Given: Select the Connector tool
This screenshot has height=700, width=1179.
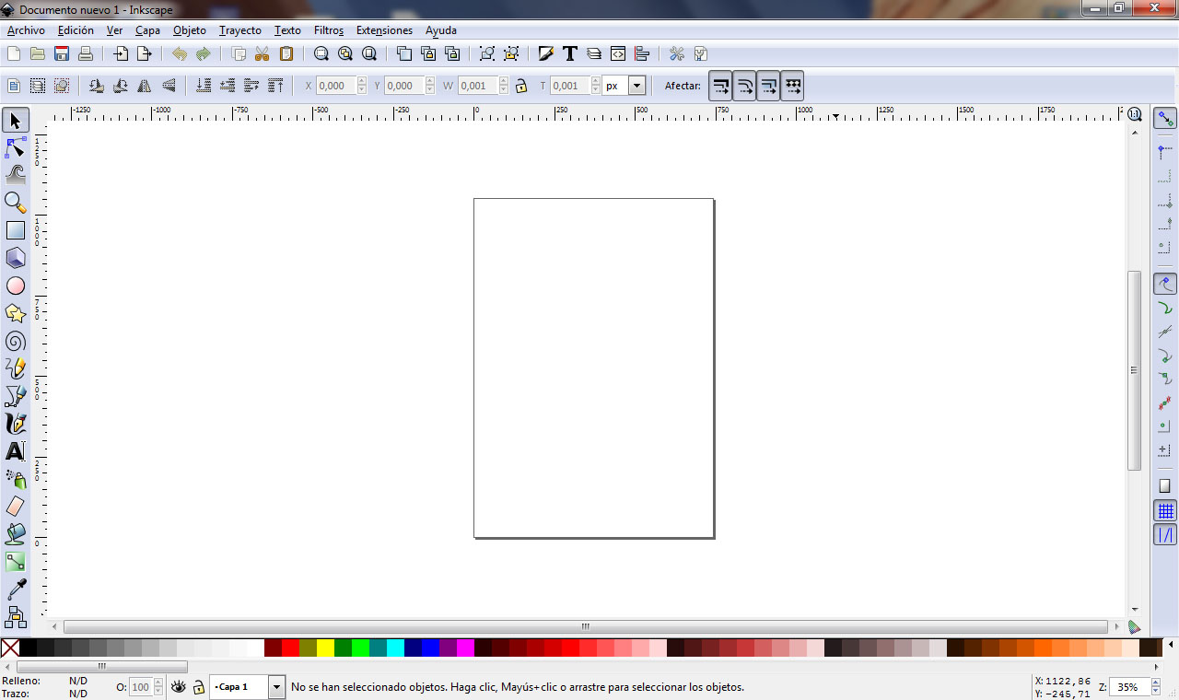Looking at the screenshot, I should click(16, 616).
